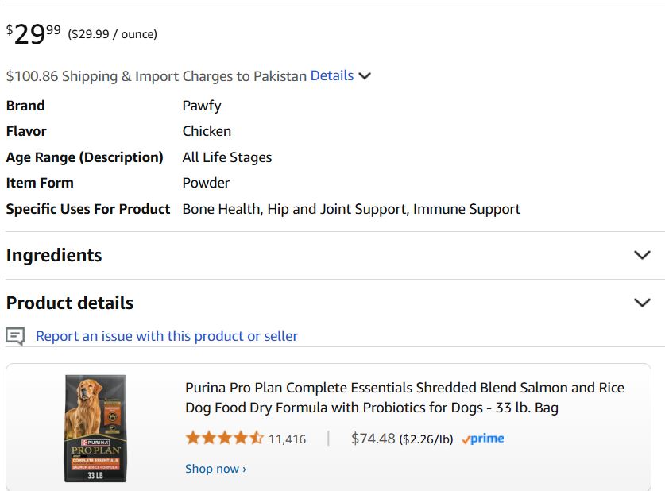The width and height of the screenshot is (665, 491).
Task: Click the star rating on Purina ad
Action: click(224, 438)
